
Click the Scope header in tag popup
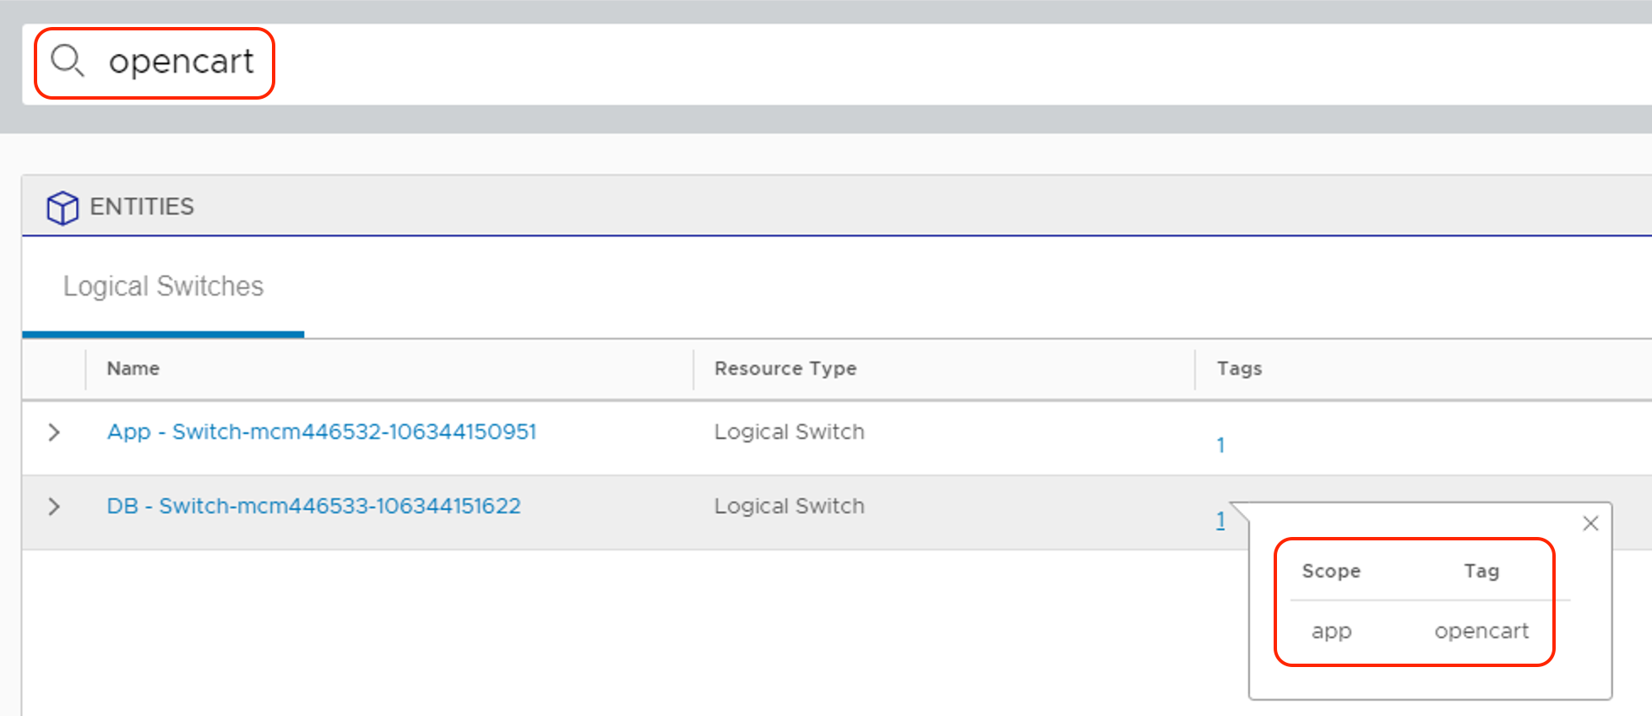1331,572
